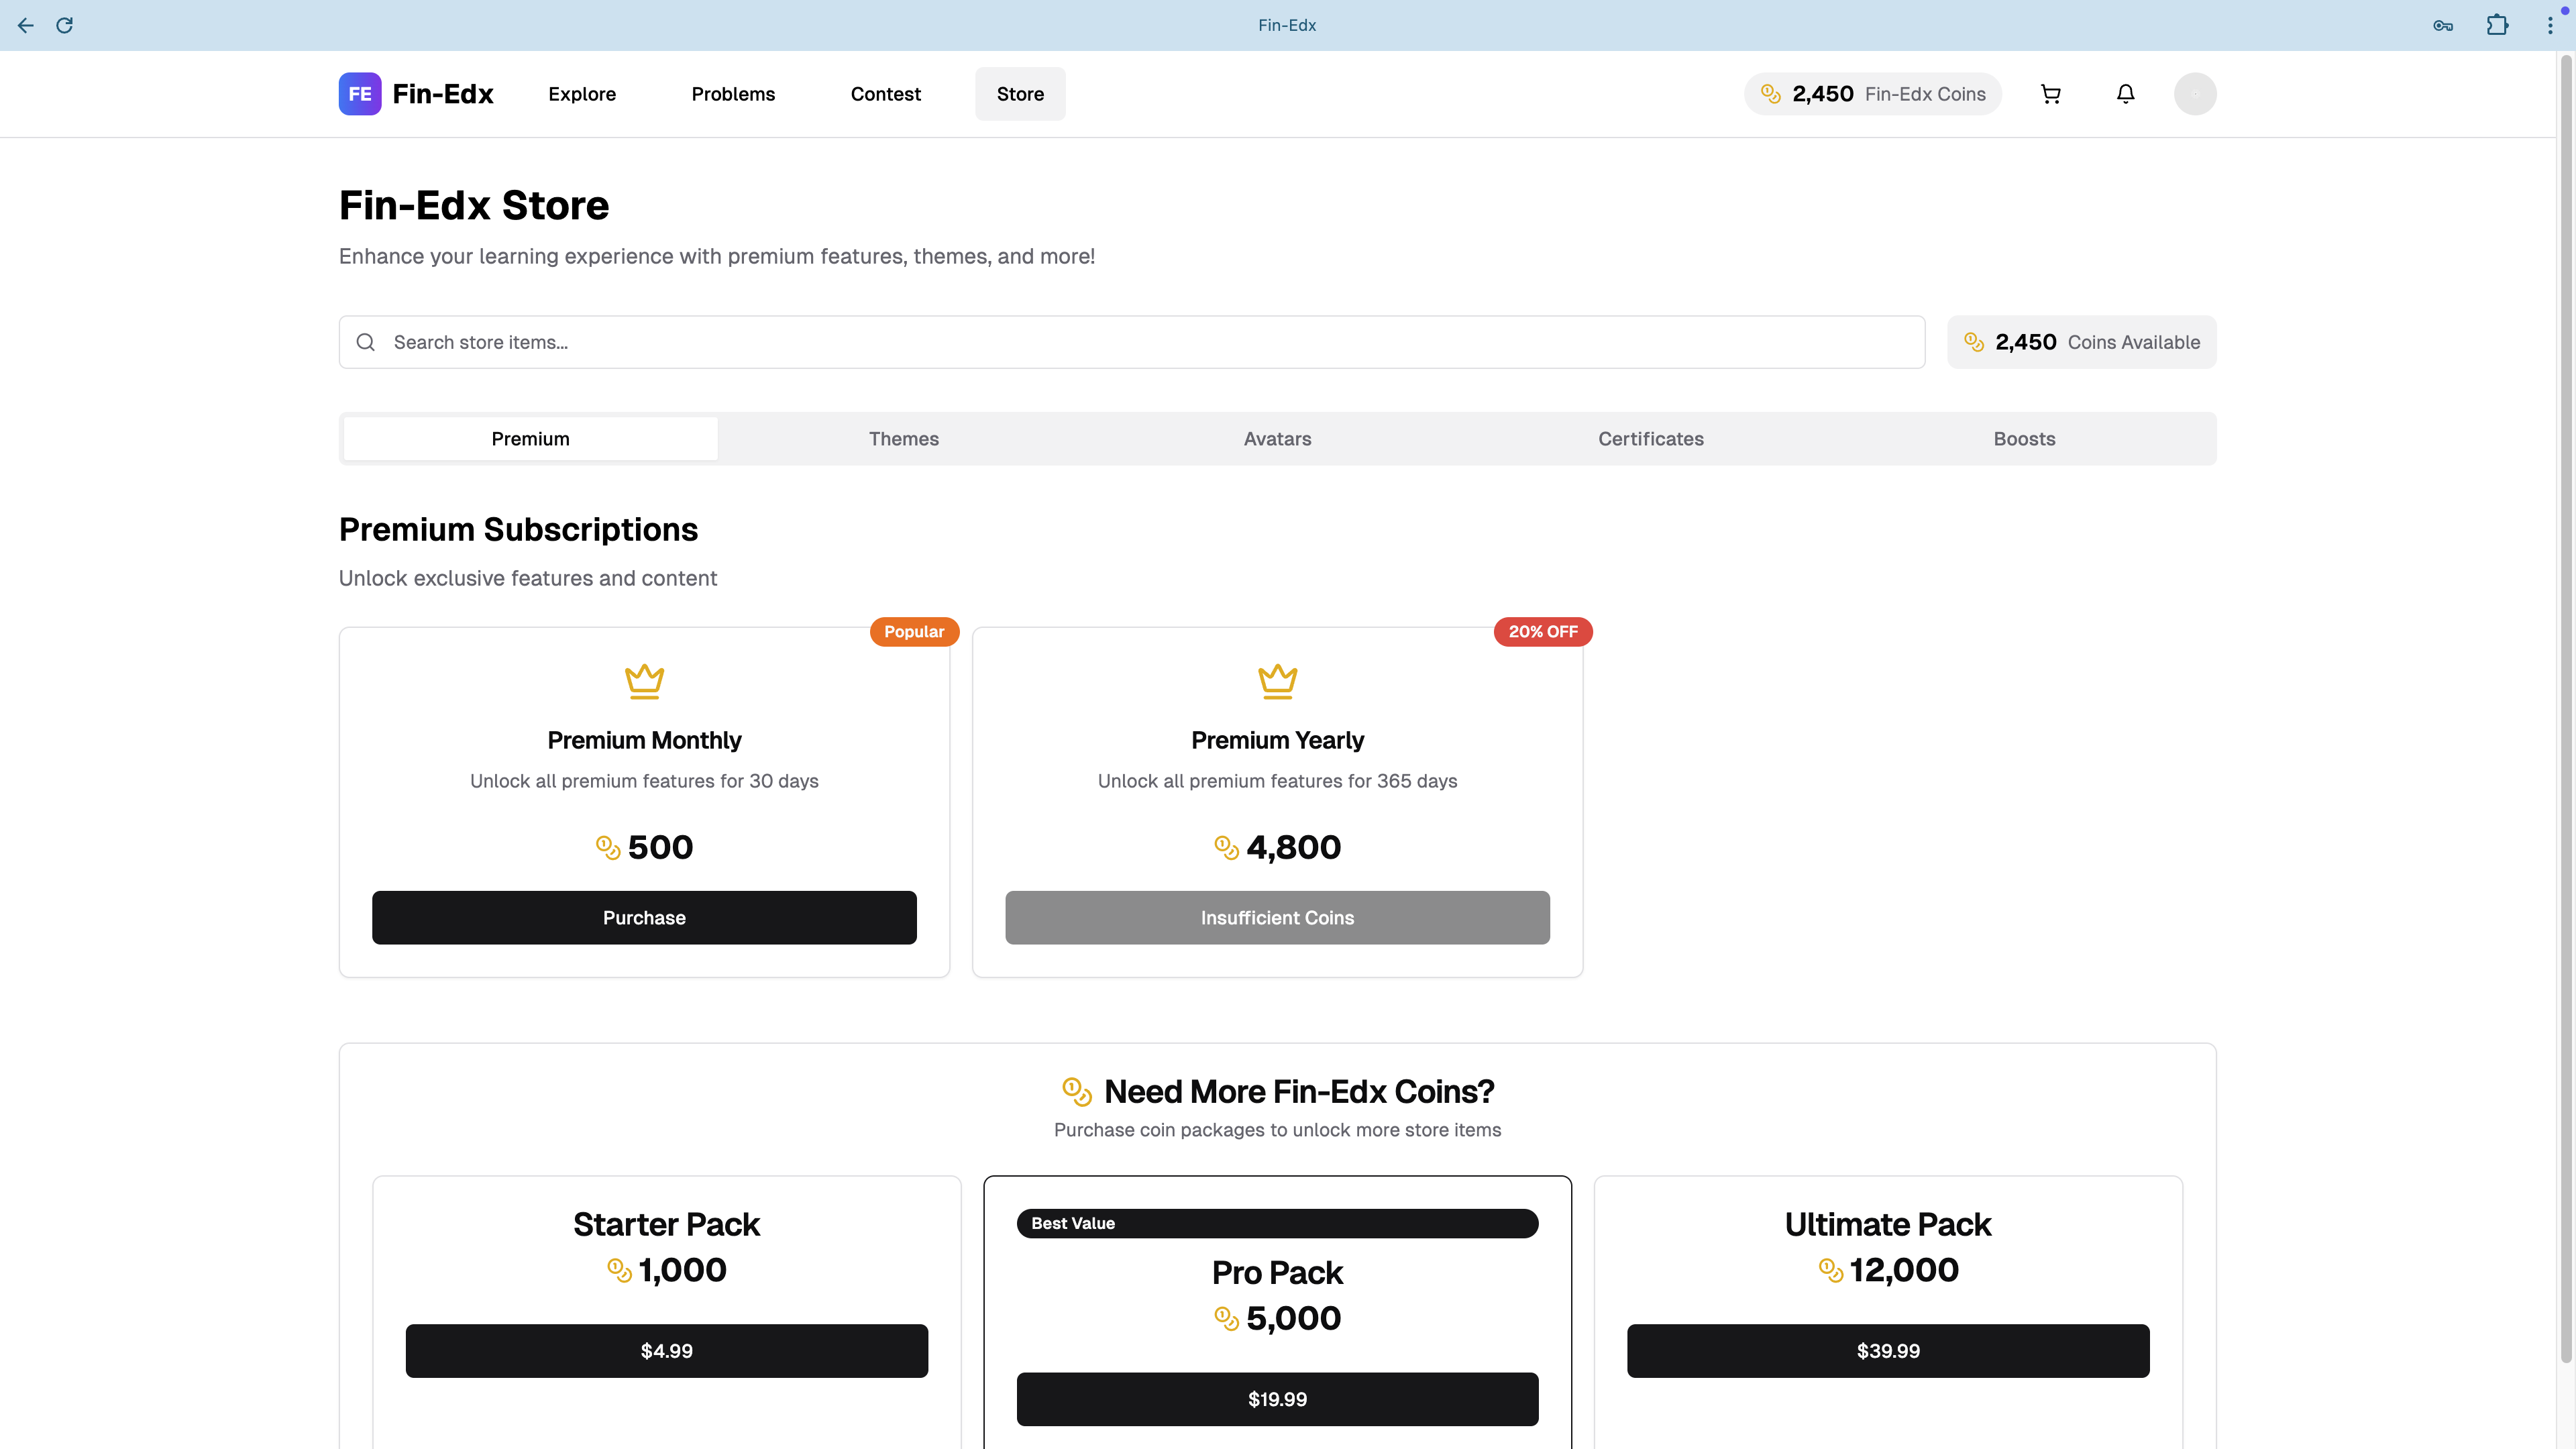The image size is (2576, 1449).
Task: Open the browser three-dot menu
Action: [2549, 25]
